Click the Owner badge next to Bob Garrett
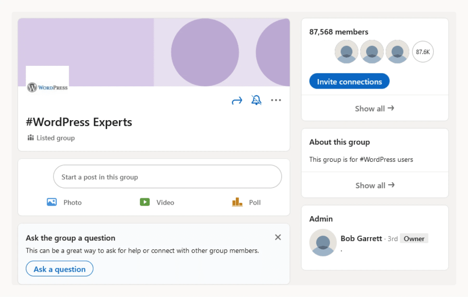The height and width of the screenshot is (297, 468). coord(414,238)
